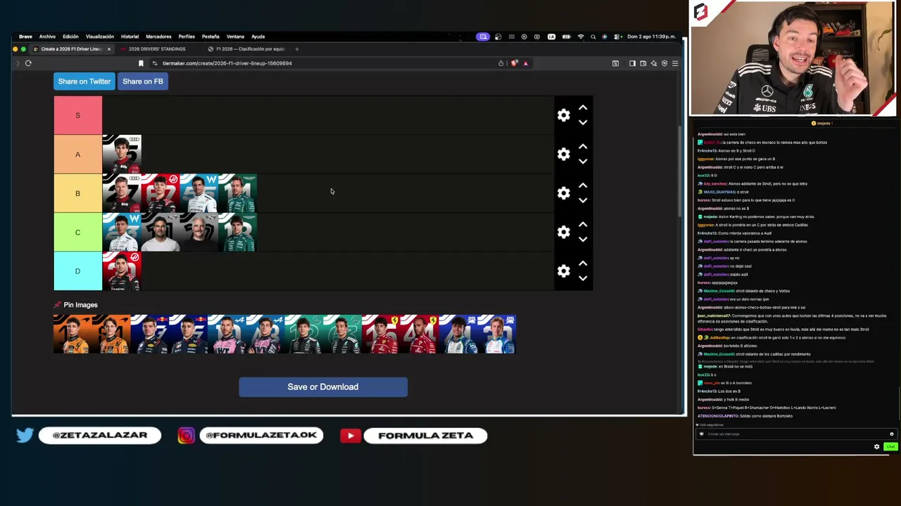Screen dimensions: 901x506
Task: Share tier list on FB
Action: click(x=143, y=82)
